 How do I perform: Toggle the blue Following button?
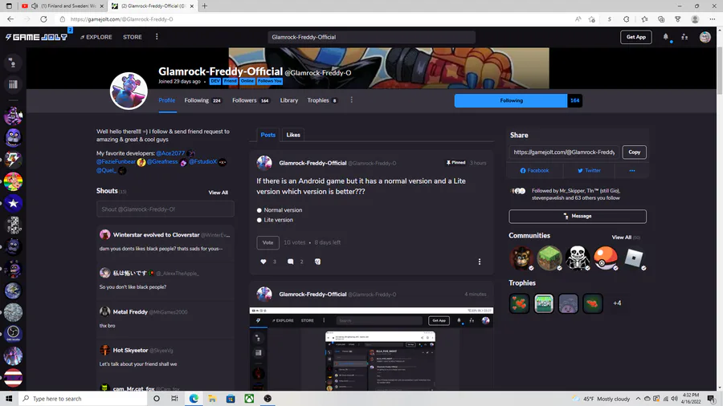click(511, 100)
